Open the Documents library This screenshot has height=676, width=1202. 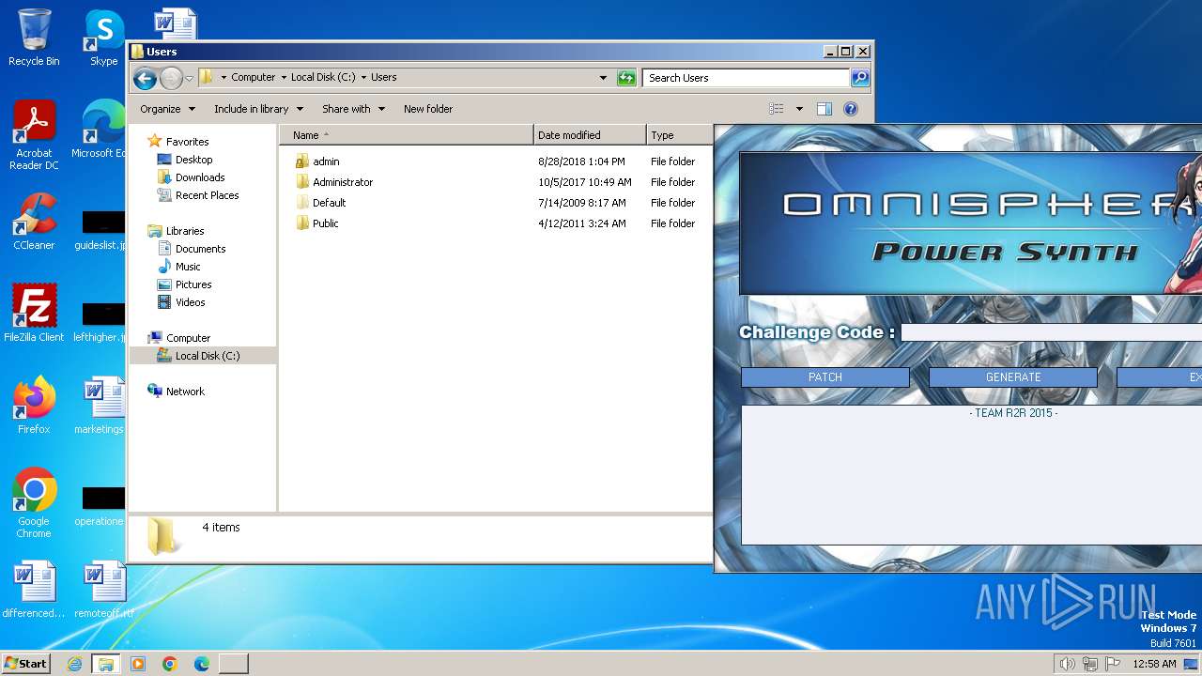200,249
